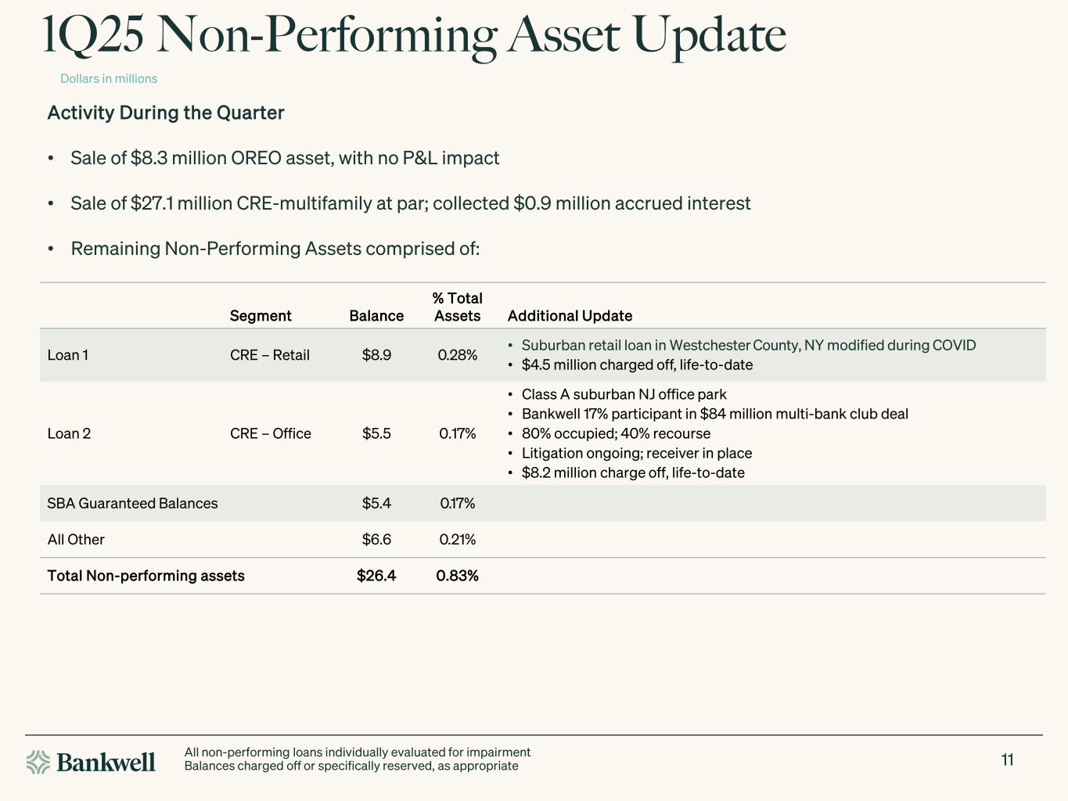The width and height of the screenshot is (1068, 801).
Task: Click the OREO asset sale bullet
Action: (285, 158)
